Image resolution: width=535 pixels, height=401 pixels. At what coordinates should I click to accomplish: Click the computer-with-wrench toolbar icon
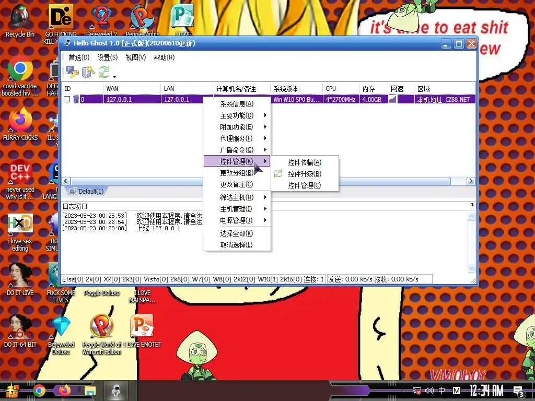(x=72, y=72)
